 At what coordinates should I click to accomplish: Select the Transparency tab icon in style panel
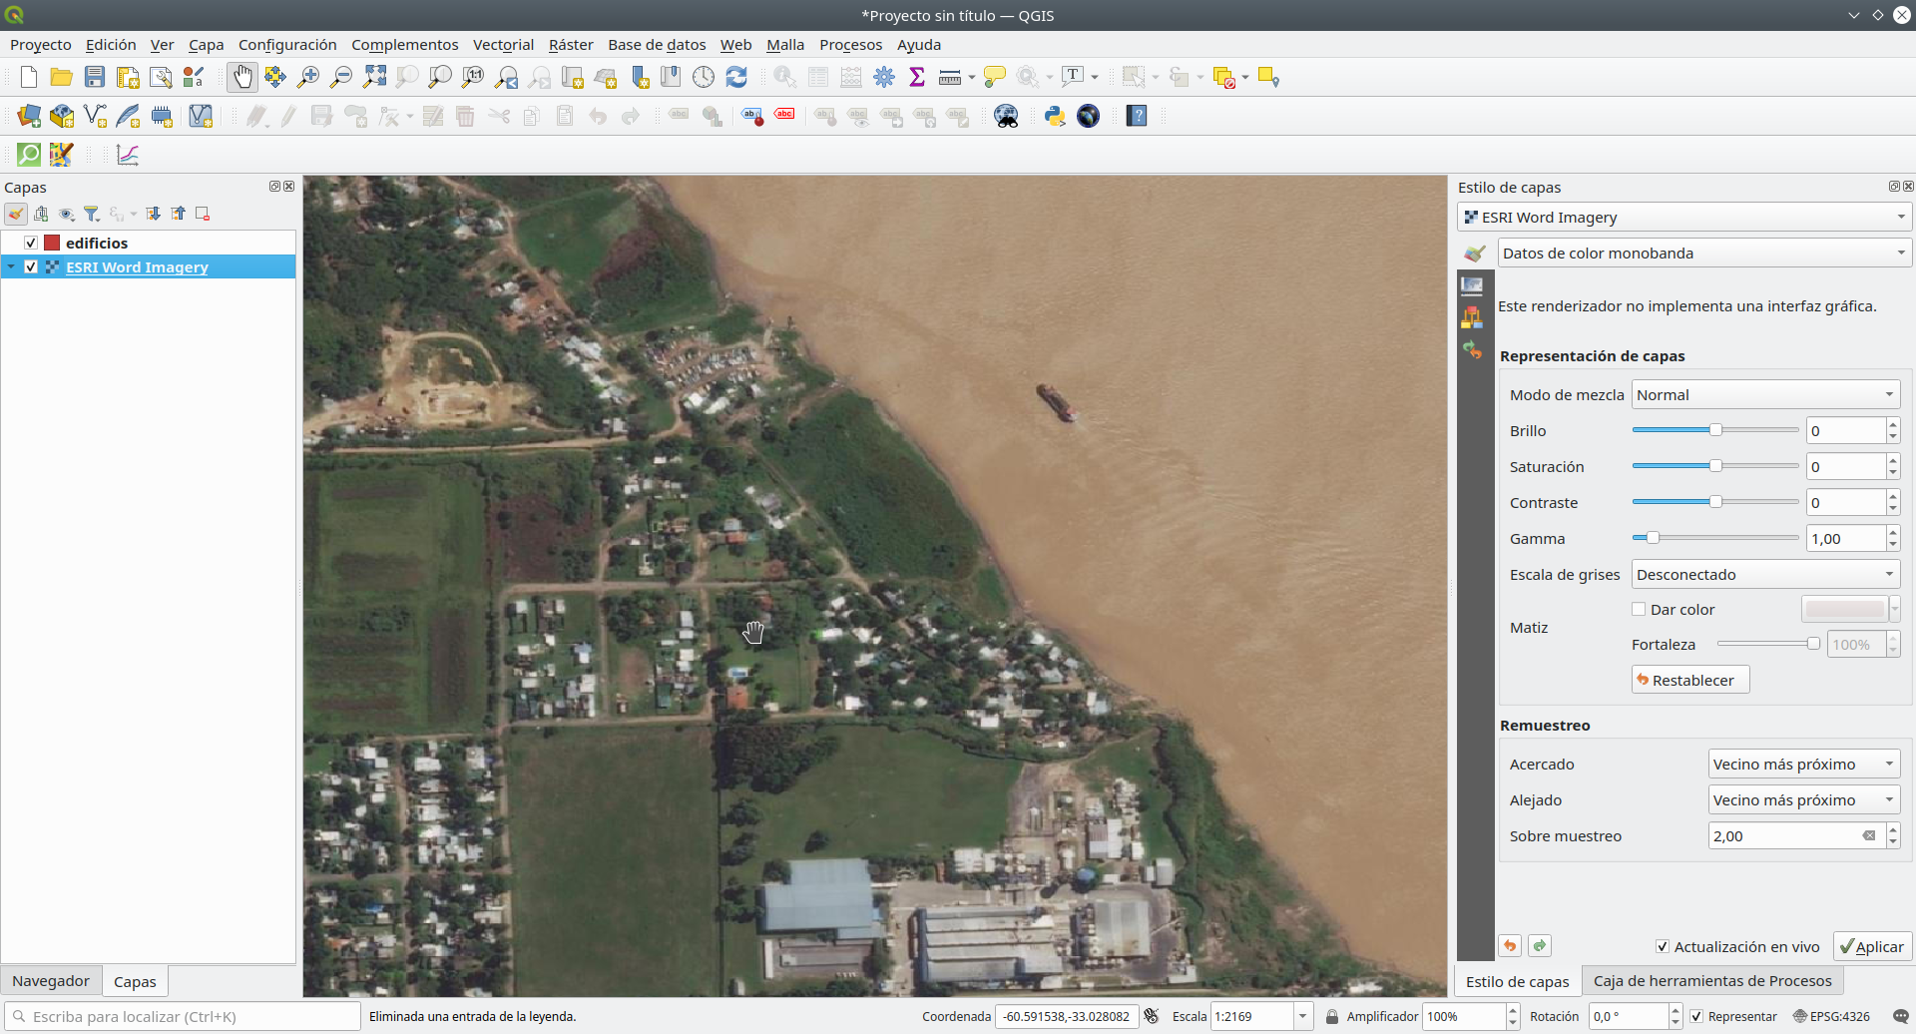tap(1472, 285)
